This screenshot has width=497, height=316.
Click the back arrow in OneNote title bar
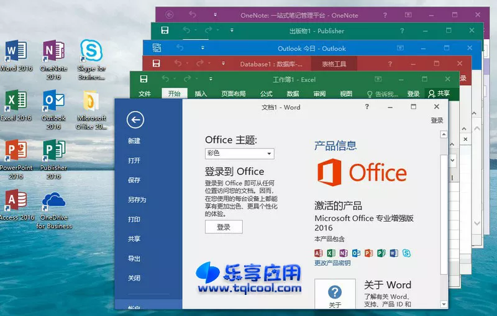[x=170, y=14]
